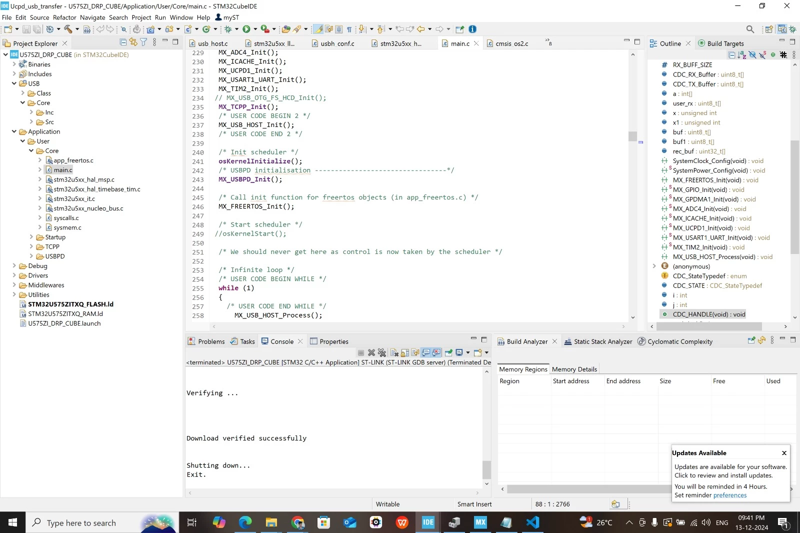Open the Refactor menu

pos(64,17)
